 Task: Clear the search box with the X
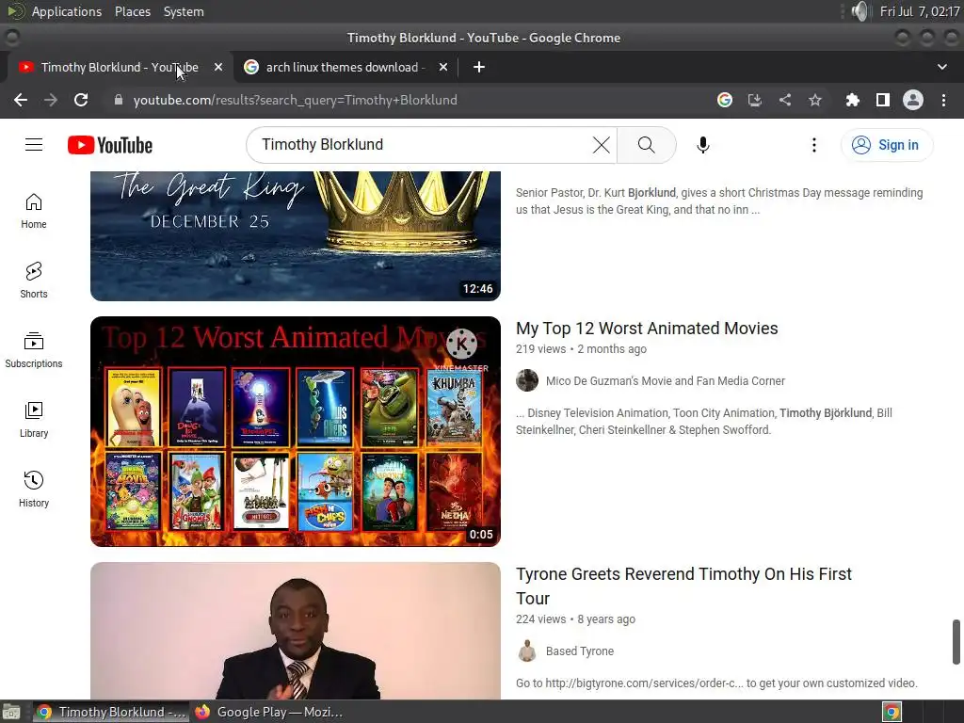602,145
